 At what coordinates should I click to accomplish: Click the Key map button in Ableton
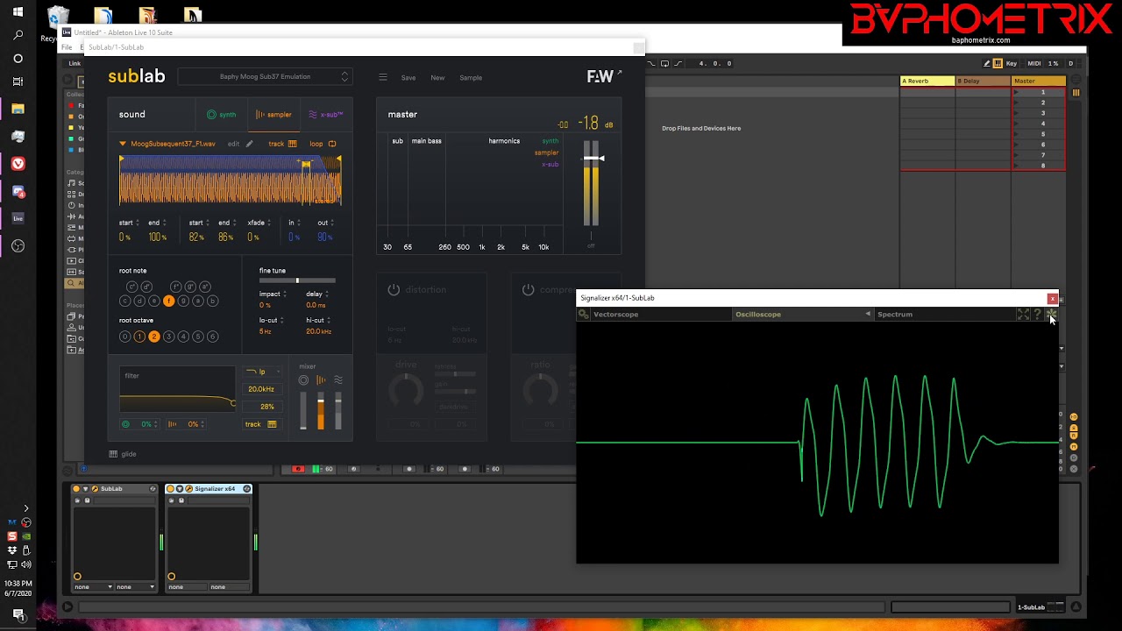coord(1012,63)
